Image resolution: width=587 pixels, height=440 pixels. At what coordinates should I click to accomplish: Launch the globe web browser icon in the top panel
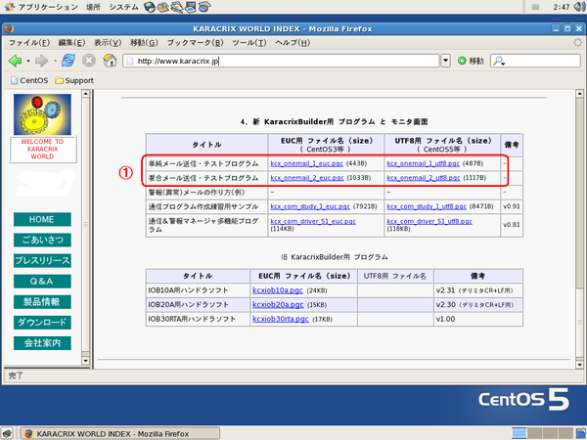(150, 7)
